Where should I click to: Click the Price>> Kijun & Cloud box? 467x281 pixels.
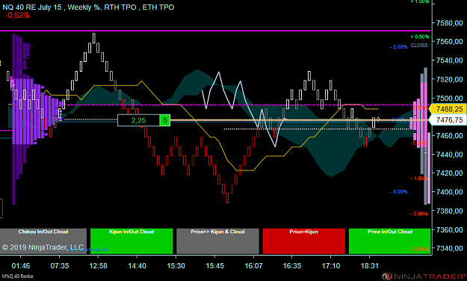click(x=217, y=241)
